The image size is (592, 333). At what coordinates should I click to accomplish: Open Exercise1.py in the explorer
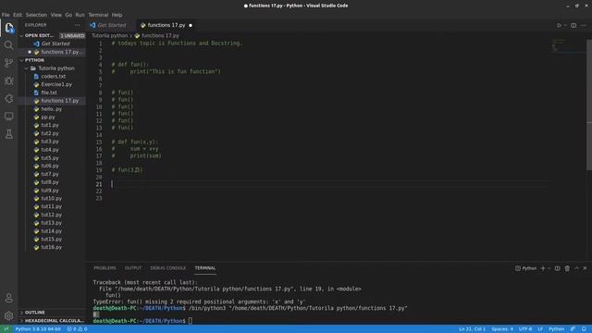[56, 84]
